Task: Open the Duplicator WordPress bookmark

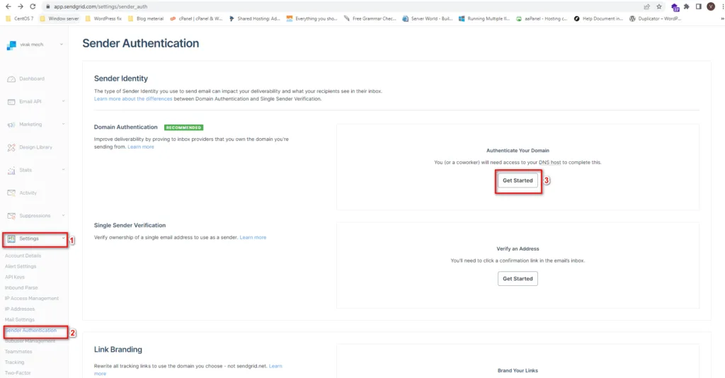Action: (x=655, y=18)
